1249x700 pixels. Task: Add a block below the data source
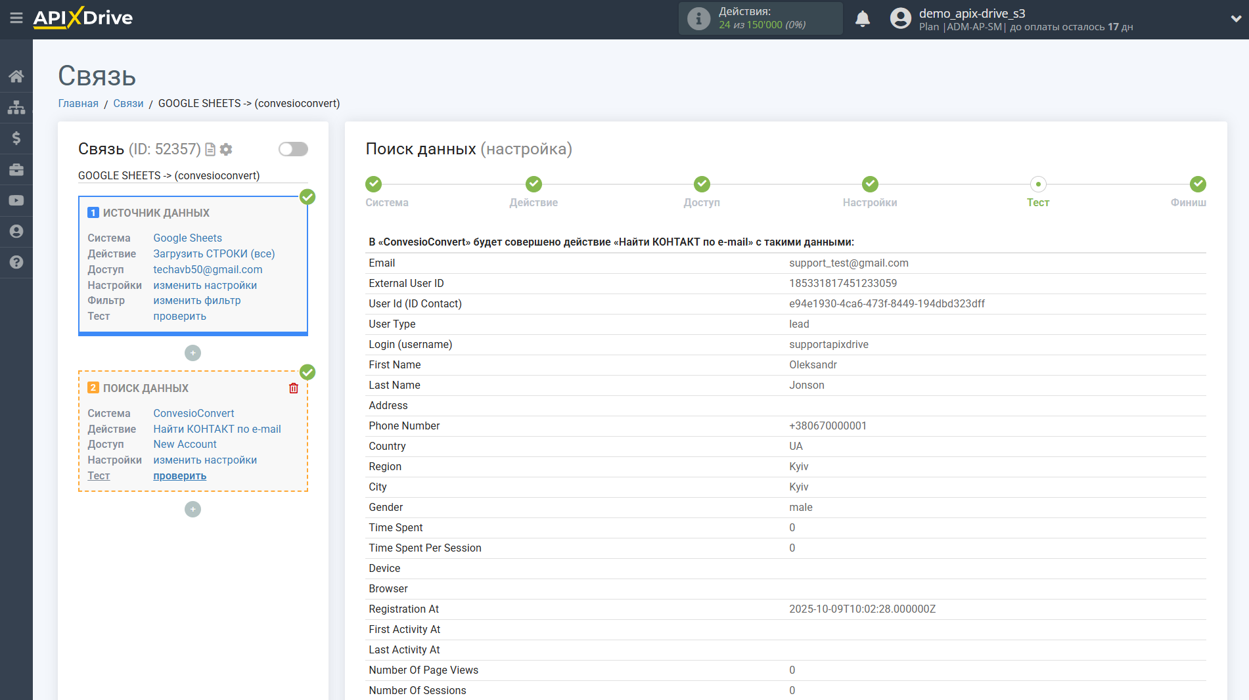(193, 353)
